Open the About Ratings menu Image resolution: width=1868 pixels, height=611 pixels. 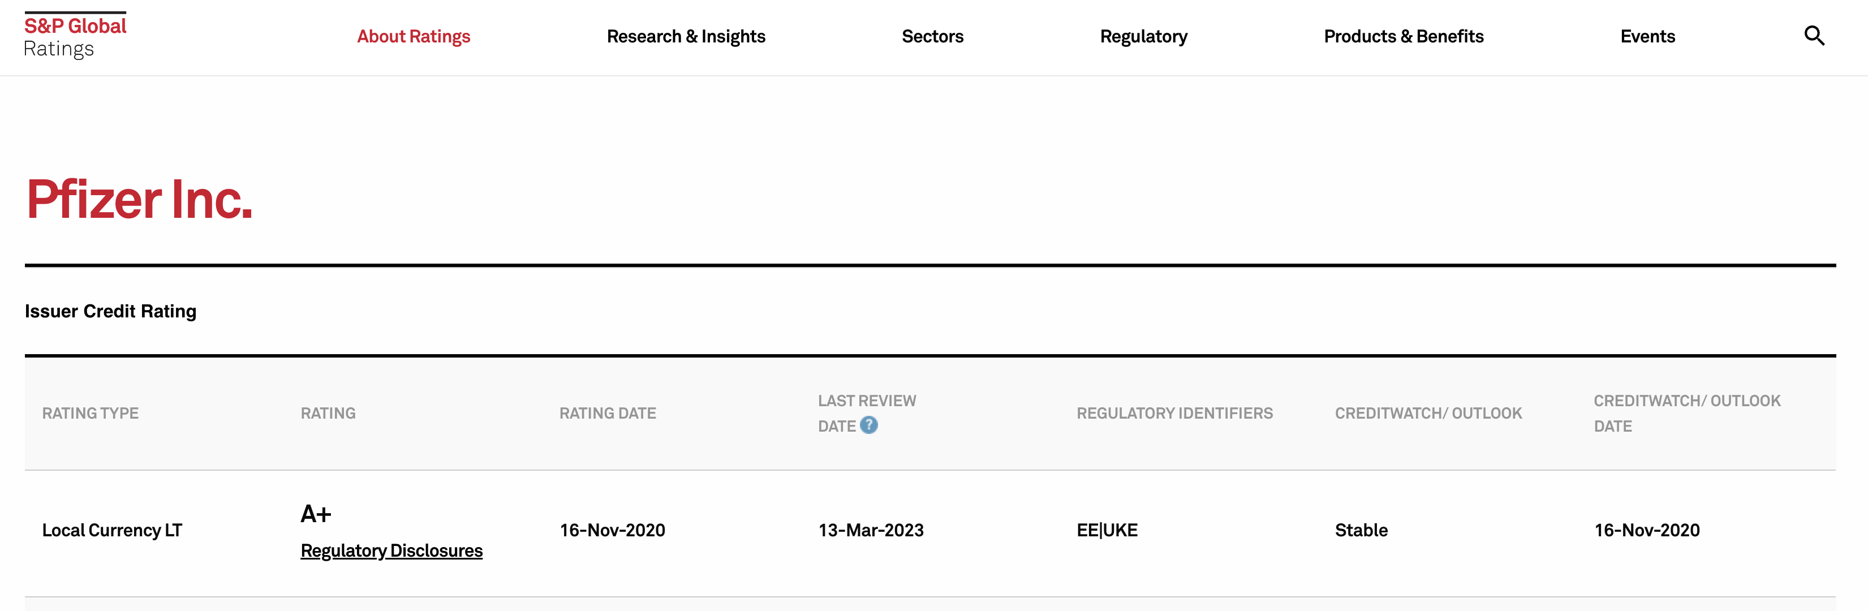[x=414, y=36]
